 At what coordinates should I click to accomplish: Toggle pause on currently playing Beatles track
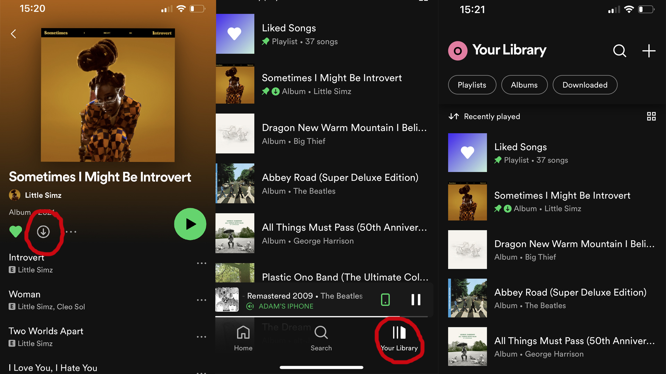tap(415, 299)
